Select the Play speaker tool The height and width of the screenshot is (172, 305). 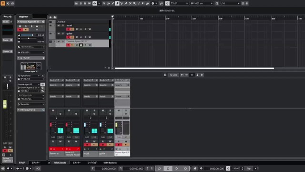pyautogui.click(x=143, y=3)
